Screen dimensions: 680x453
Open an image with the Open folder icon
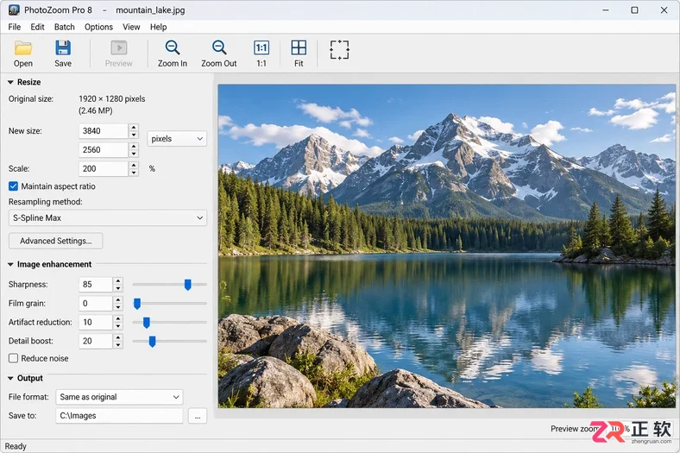pyautogui.click(x=23, y=48)
